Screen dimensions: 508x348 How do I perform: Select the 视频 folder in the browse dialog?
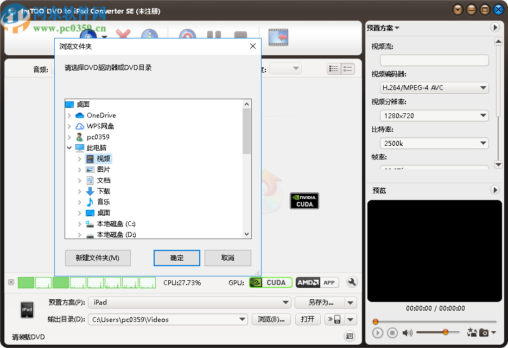coord(104,158)
